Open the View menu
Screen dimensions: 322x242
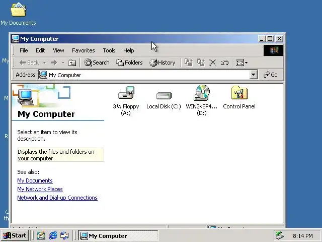coord(58,50)
